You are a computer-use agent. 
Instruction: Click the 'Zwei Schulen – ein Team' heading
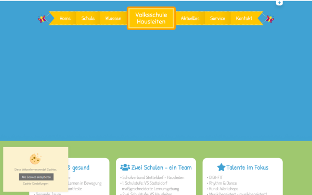point(161,167)
